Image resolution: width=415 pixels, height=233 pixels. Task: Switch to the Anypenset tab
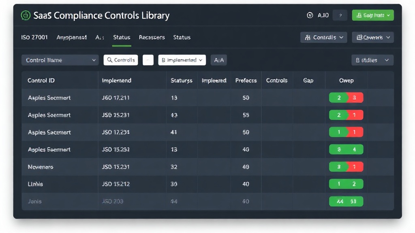71,37
